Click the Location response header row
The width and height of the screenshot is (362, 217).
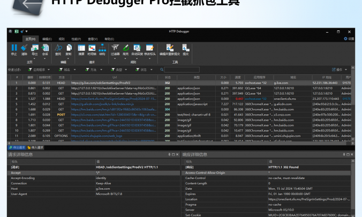coord(267,199)
